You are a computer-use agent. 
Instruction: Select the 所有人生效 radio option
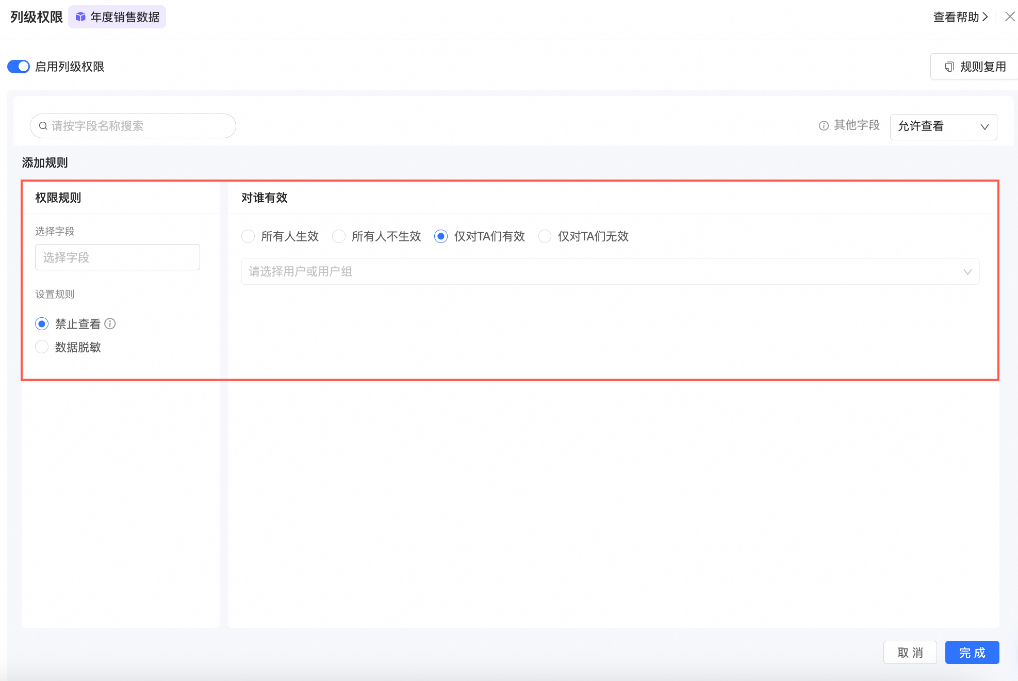coord(248,236)
